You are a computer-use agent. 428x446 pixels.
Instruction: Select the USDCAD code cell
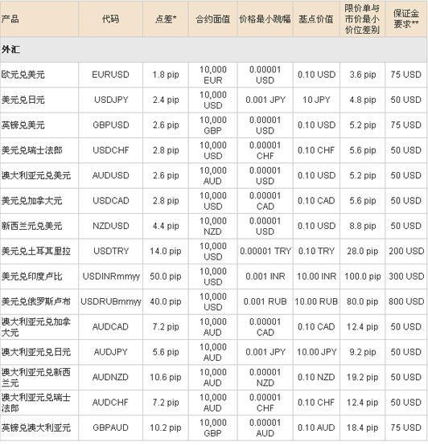pyautogui.click(x=111, y=201)
